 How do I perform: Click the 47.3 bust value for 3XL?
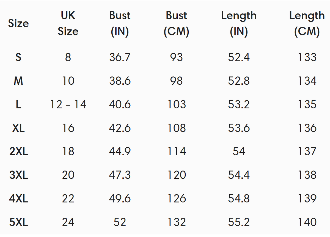120,175
